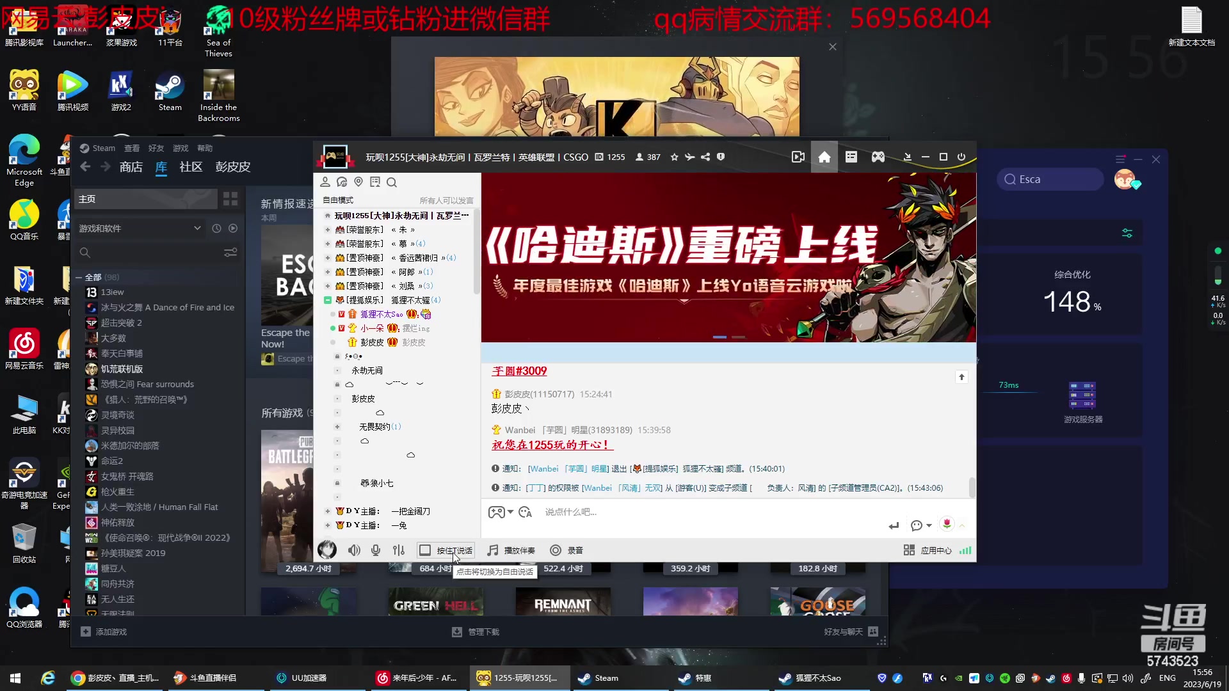Open Steam 帮助 menu
The height and width of the screenshot is (691, 1229).
point(205,148)
